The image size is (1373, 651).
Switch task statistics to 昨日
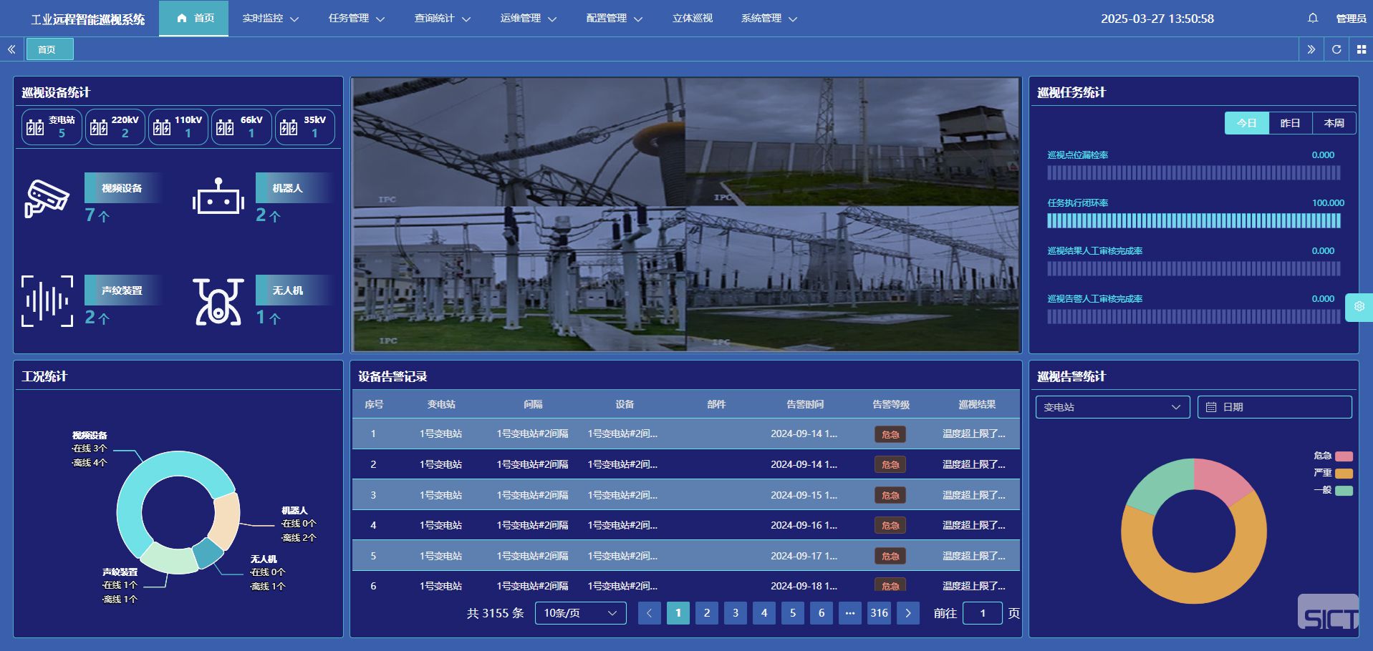coord(1290,123)
